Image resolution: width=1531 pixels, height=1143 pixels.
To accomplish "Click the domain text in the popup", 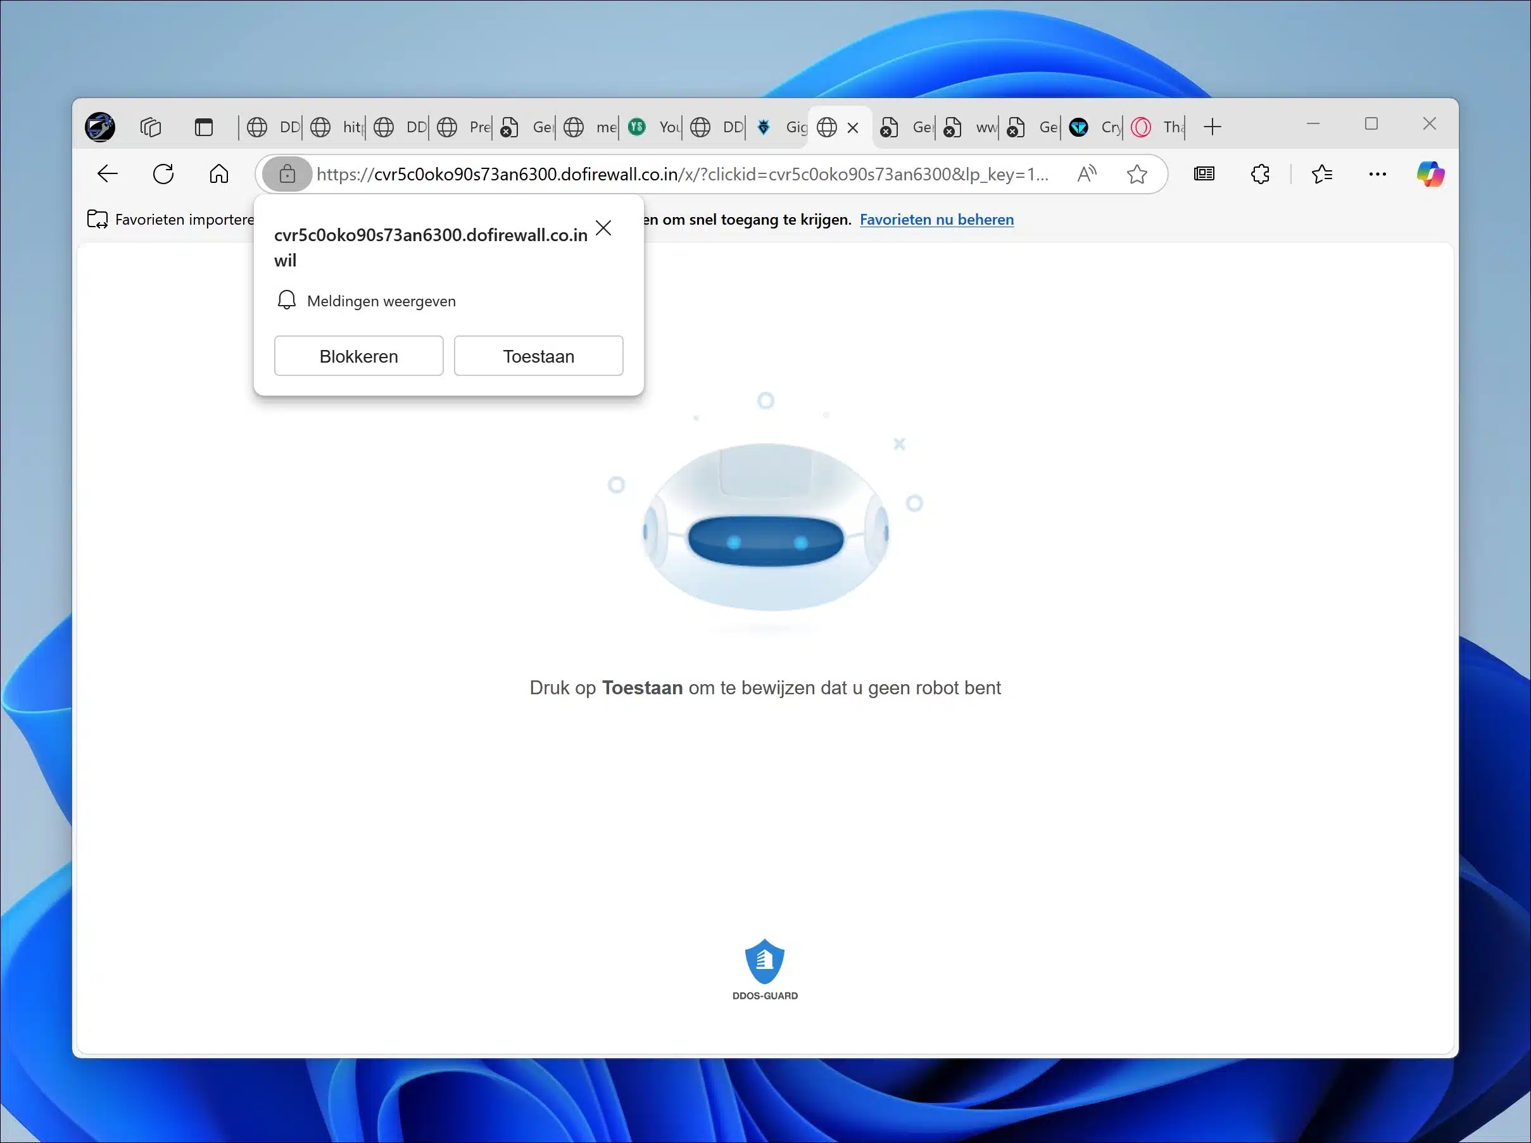I will pos(431,235).
